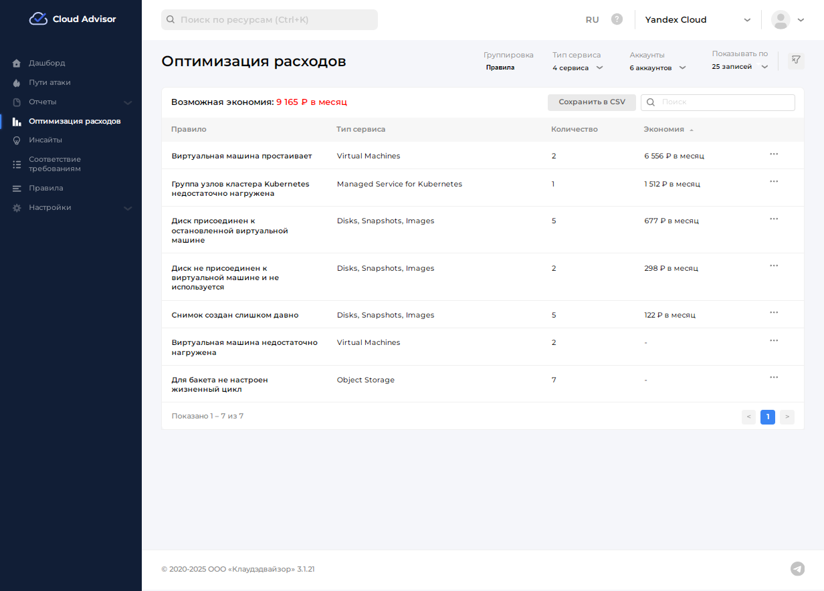
Task: Switch language via the RU button
Action: coord(592,20)
